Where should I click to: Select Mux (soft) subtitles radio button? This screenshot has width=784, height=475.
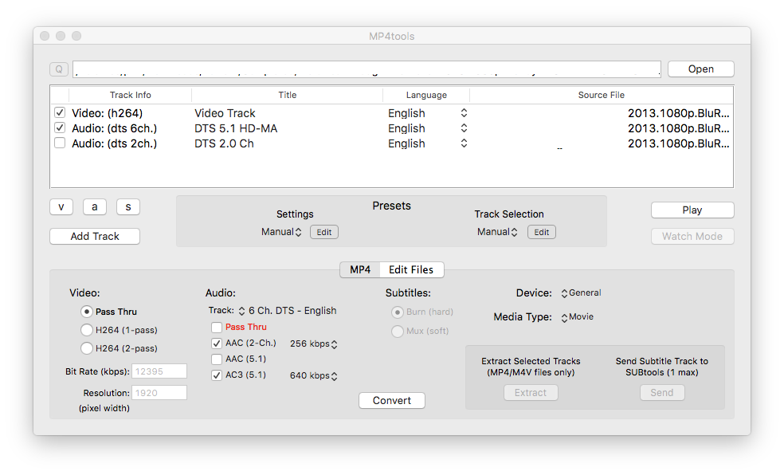398,332
